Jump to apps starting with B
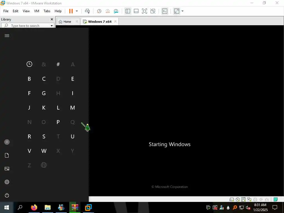Image resolution: width=284 pixels, height=213 pixels. [29, 79]
